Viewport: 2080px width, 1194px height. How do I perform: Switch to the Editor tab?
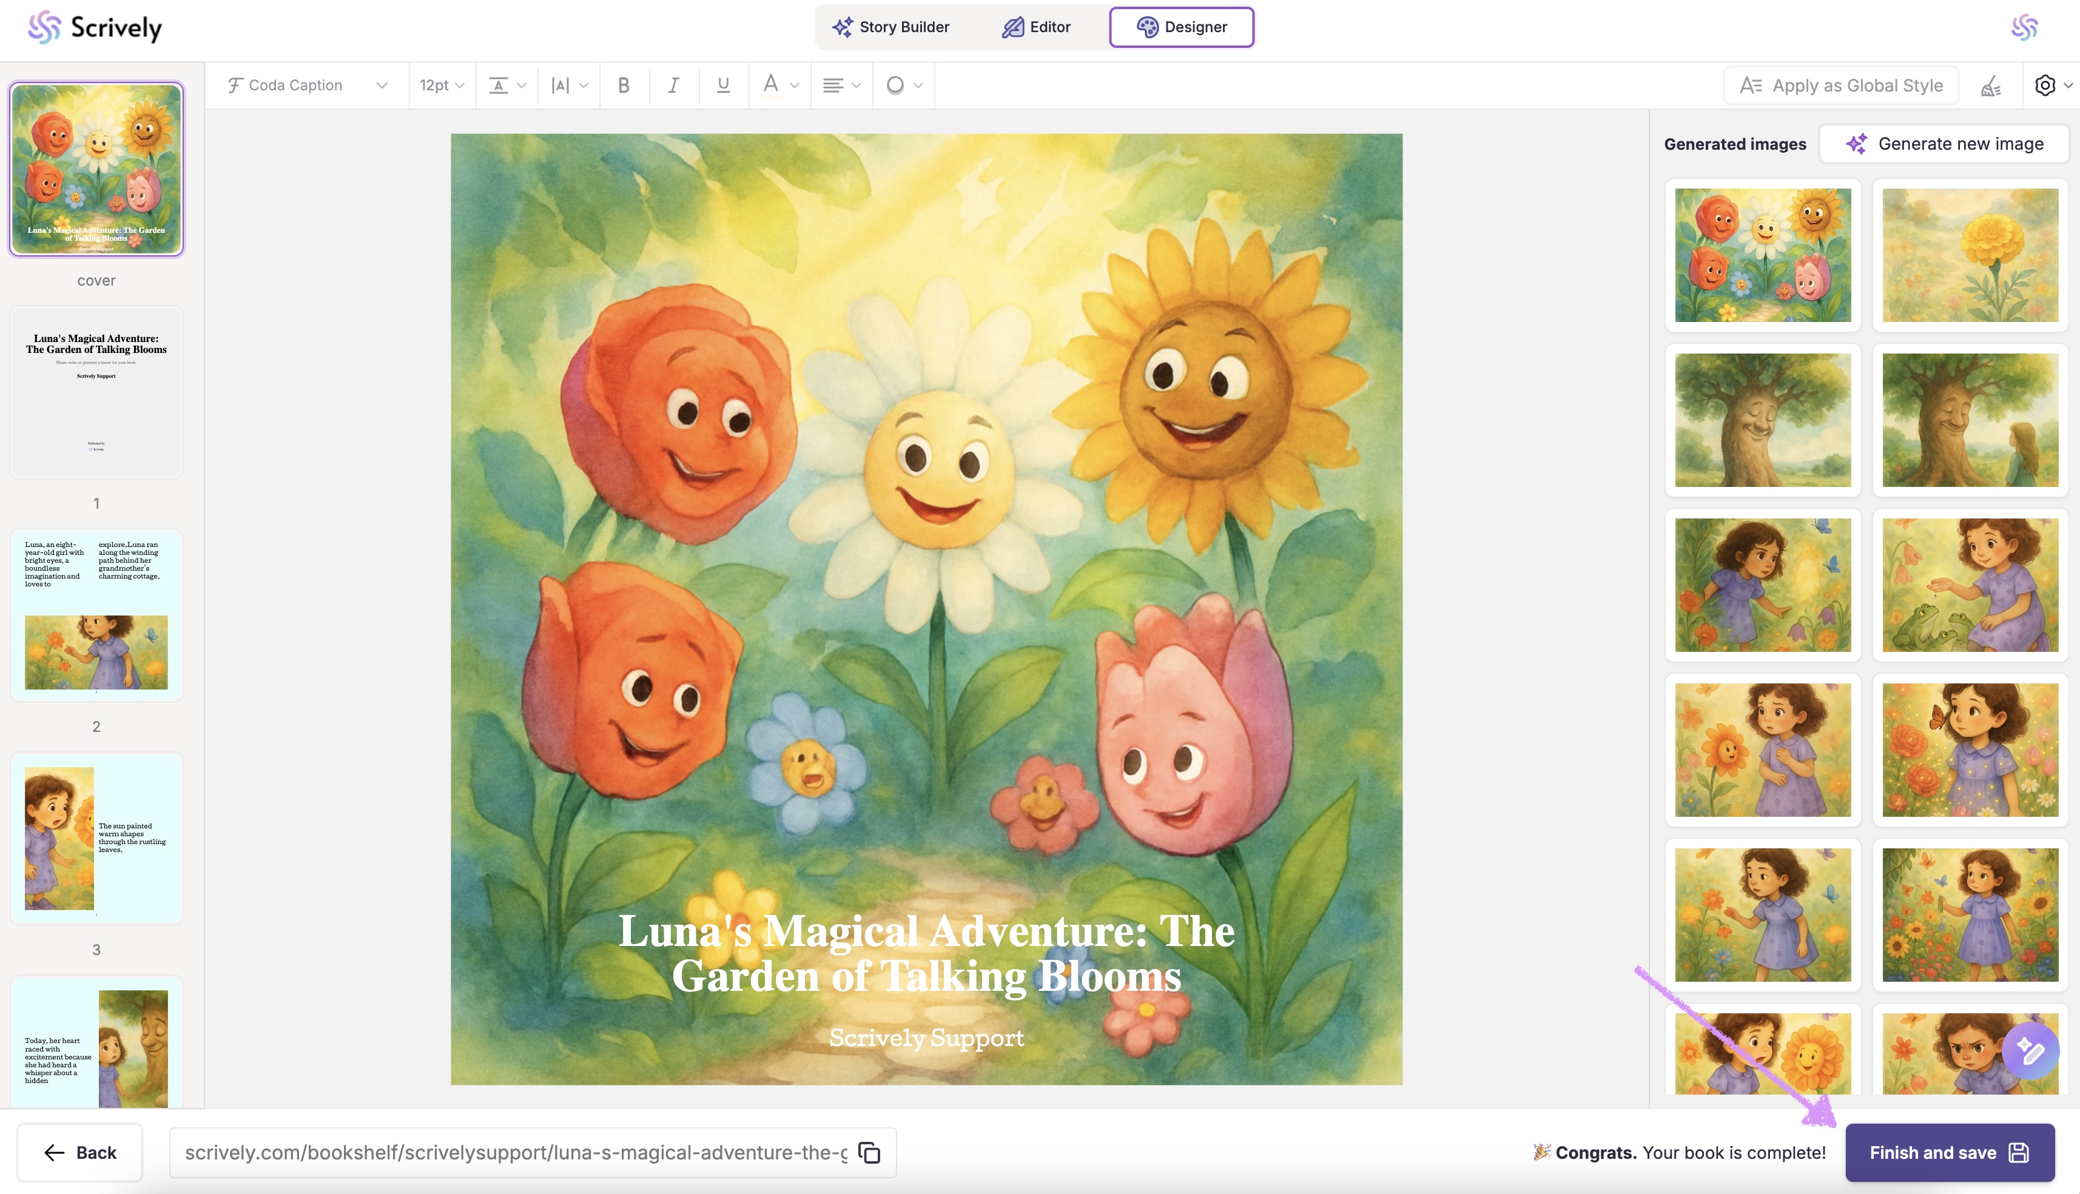pyautogui.click(x=1036, y=27)
